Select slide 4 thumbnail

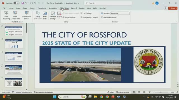(14, 56)
